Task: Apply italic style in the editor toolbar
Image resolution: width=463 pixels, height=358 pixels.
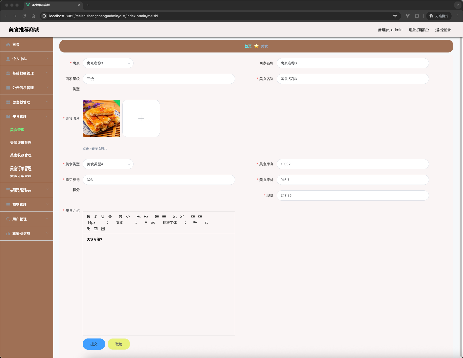Action: (96, 217)
